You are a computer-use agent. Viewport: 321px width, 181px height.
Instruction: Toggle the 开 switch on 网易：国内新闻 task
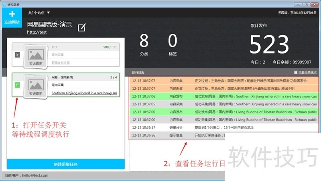[17, 85]
